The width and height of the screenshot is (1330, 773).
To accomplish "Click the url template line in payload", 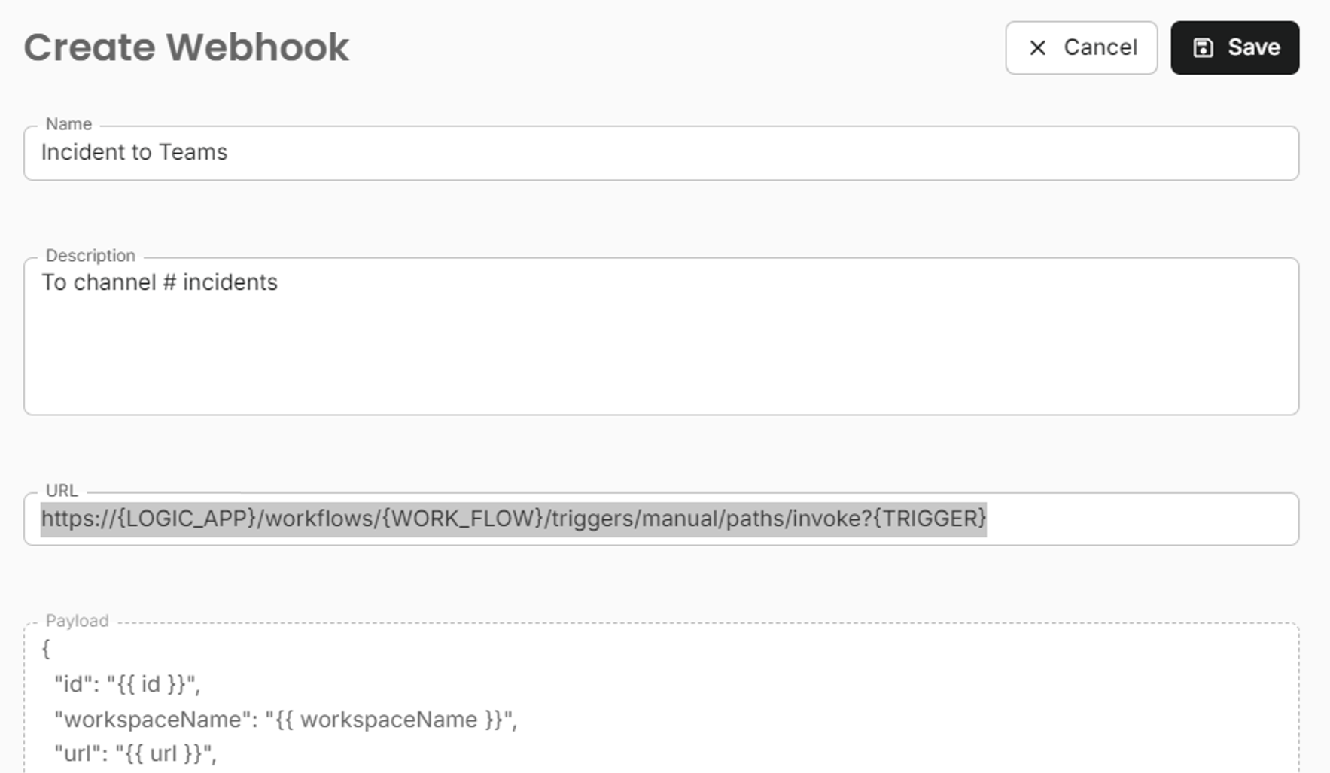I will 135,753.
